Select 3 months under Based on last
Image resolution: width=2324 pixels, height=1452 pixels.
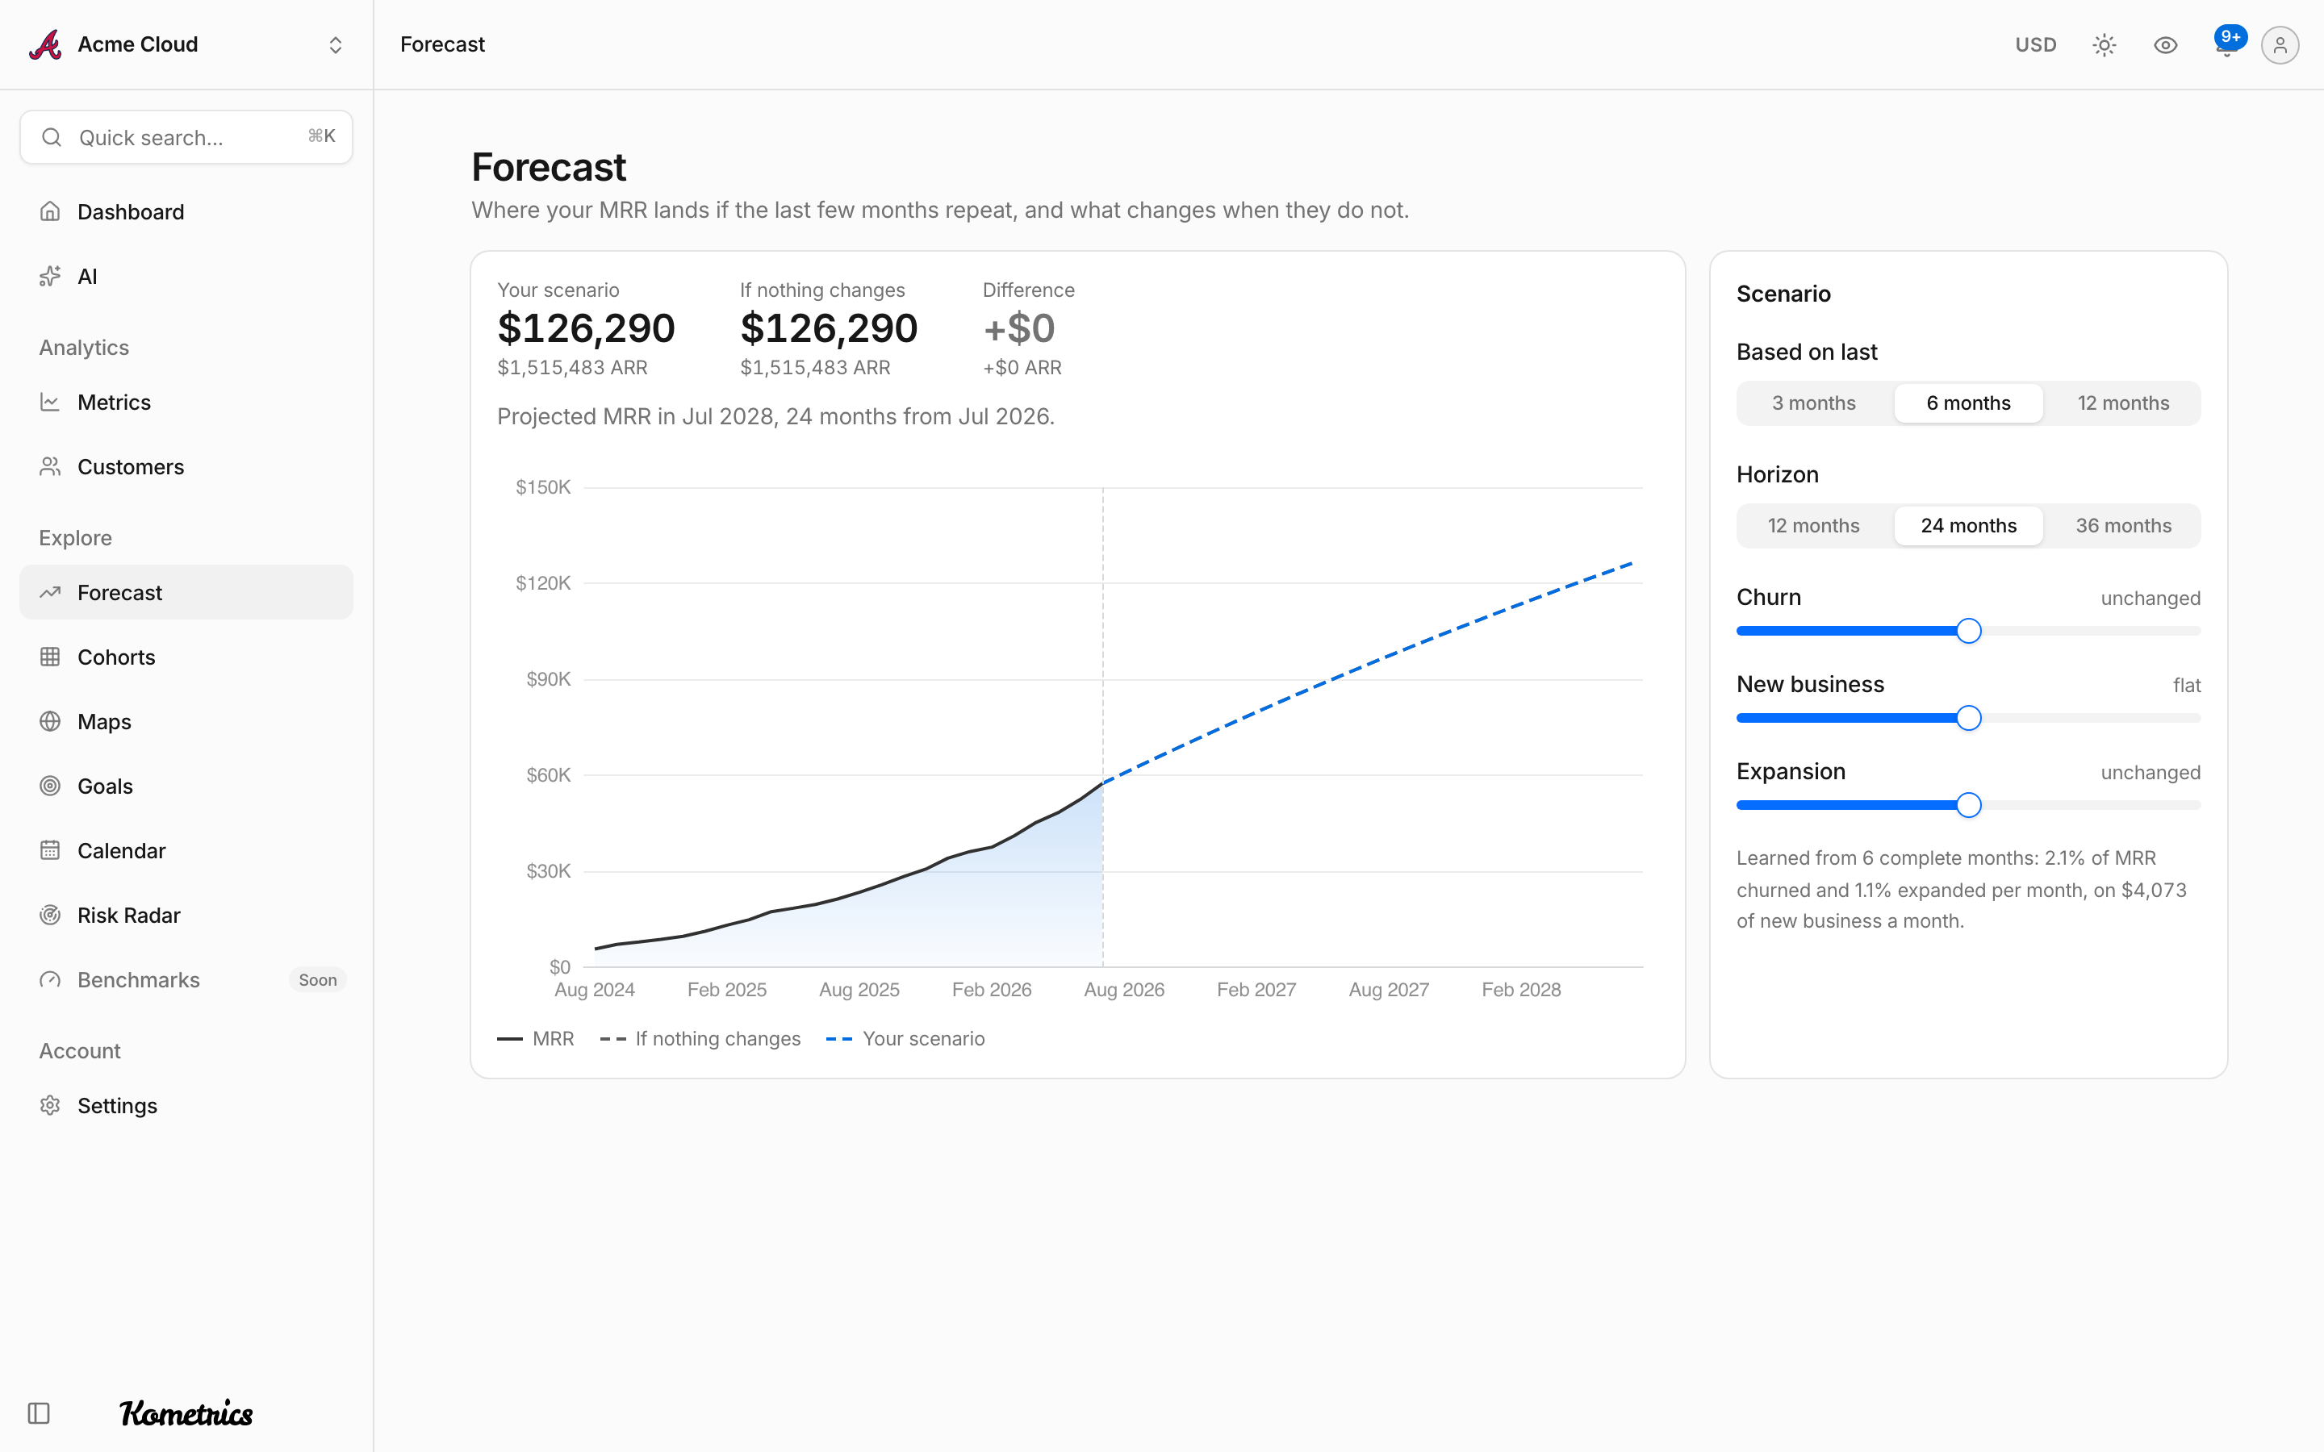click(1813, 403)
